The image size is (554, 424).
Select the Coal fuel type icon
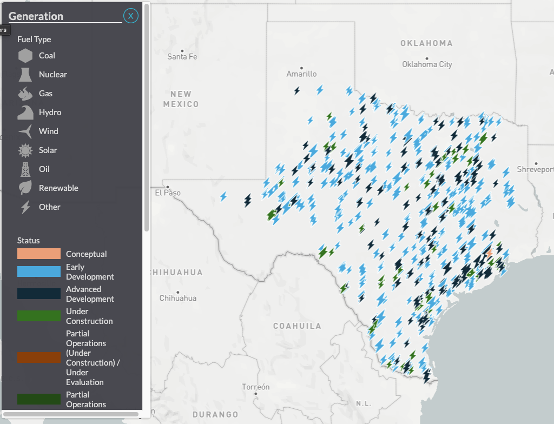click(26, 55)
